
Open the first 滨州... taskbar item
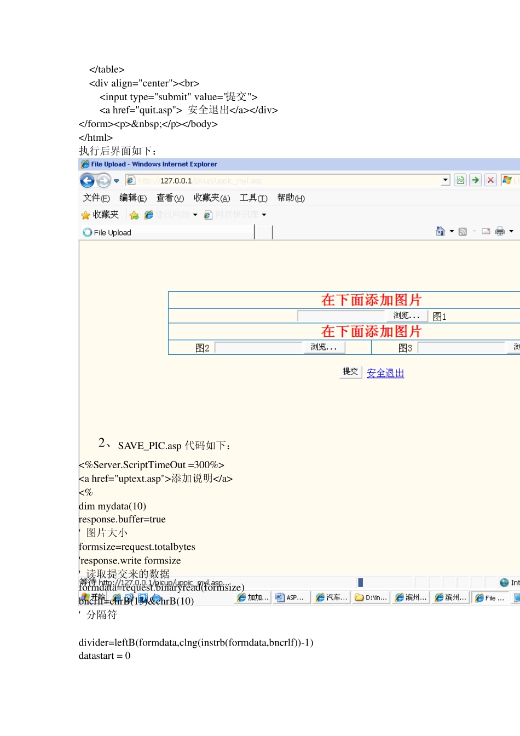tap(411, 597)
